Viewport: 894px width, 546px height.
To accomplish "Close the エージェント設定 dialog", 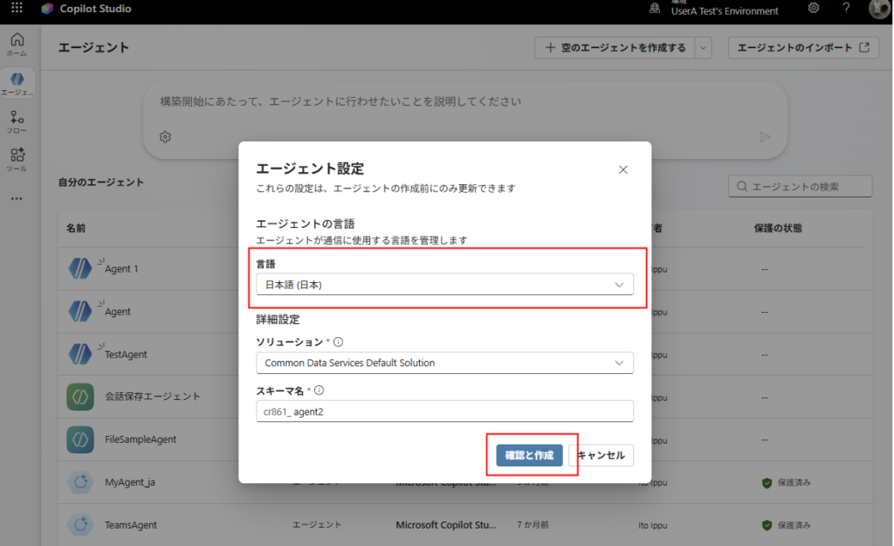I will 623,170.
